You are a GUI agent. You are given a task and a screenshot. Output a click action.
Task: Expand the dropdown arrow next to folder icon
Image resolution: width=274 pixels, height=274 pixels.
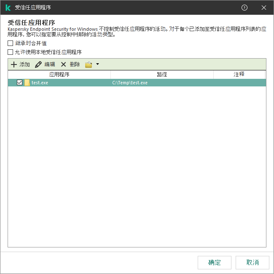pos(98,64)
